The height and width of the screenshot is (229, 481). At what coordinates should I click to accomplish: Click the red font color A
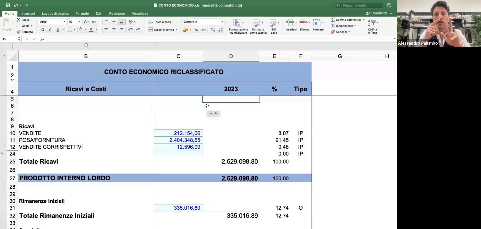(91, 30)
